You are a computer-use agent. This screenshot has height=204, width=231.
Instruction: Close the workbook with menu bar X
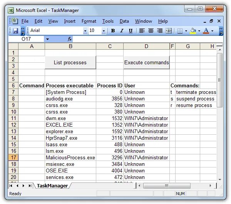219,21
